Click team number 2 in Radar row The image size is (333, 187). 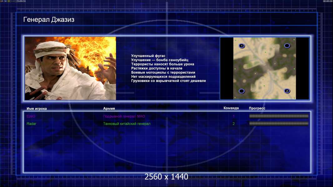click(234, 124)
